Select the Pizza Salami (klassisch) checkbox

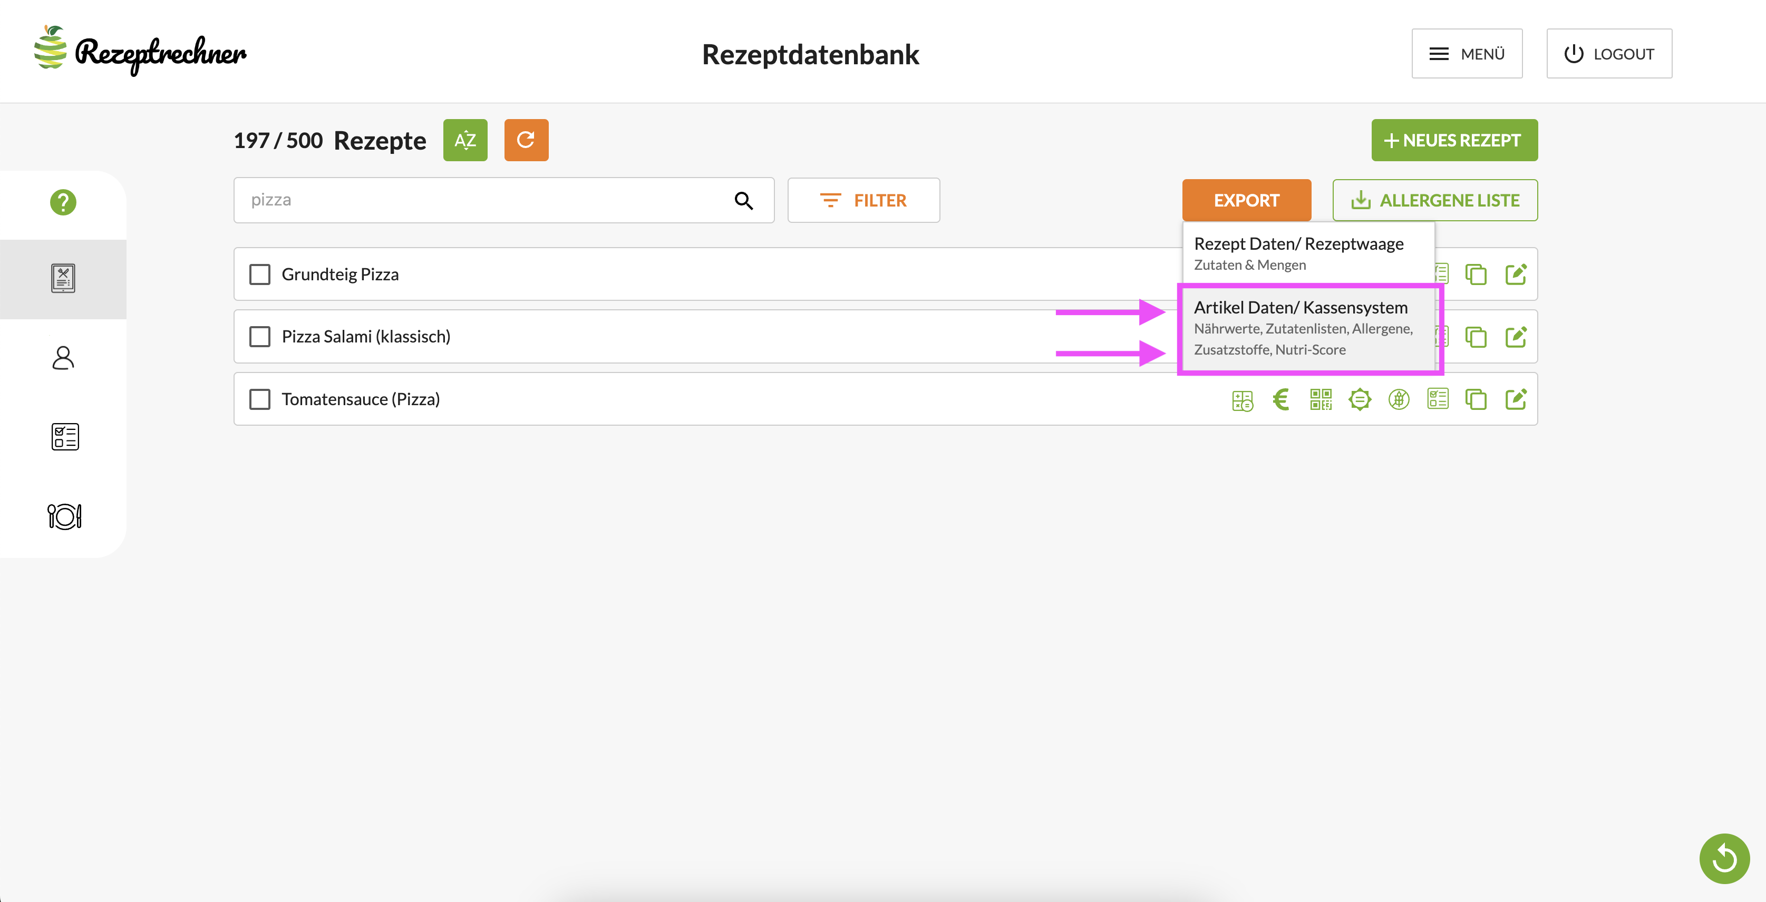click(260, 337)
